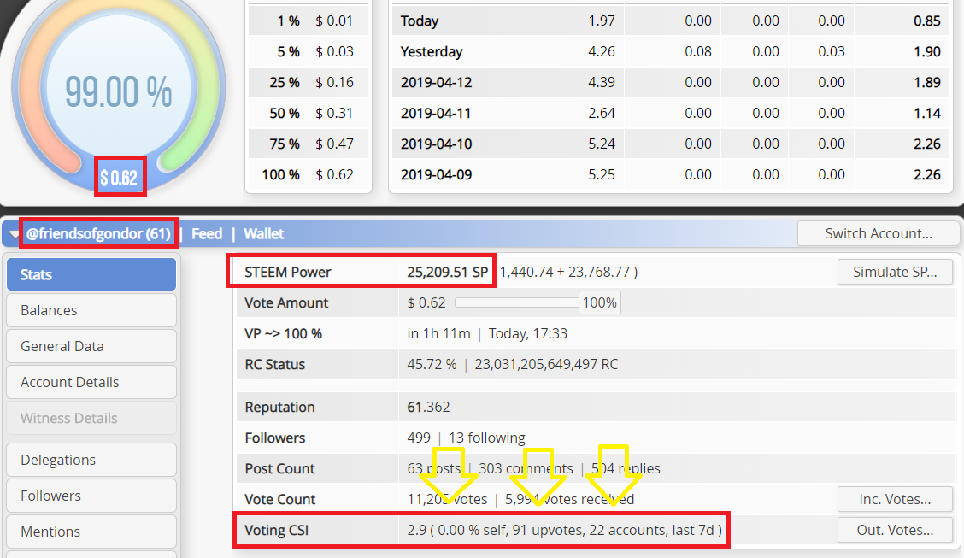Click the 2019-04-09 row label

click(436, 174)
